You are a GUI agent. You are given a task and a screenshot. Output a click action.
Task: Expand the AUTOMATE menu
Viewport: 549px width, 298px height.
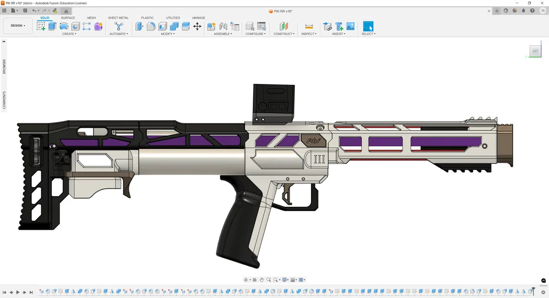(119, 34)
